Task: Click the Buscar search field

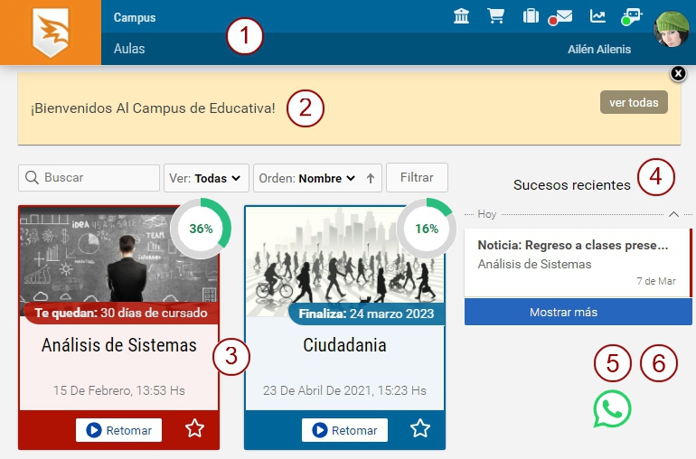Action: tap(89, 178)
